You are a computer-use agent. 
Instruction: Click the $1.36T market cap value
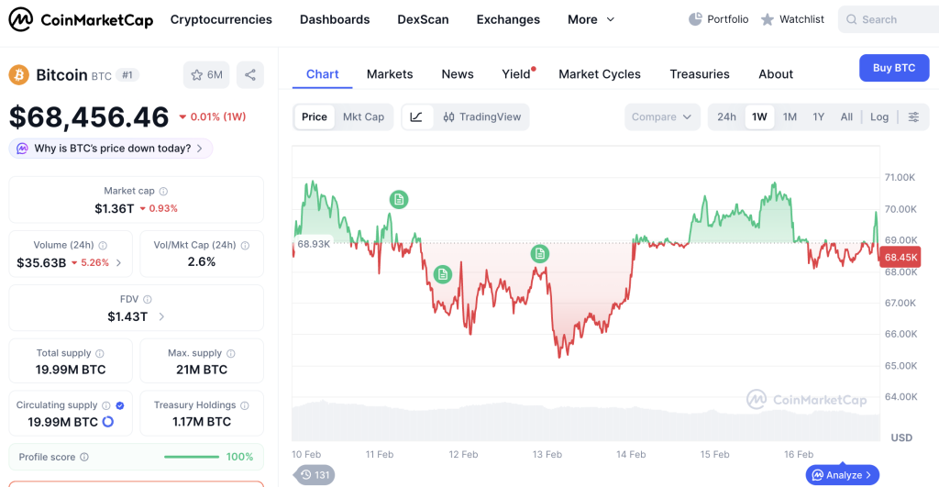tap(115, 208)
